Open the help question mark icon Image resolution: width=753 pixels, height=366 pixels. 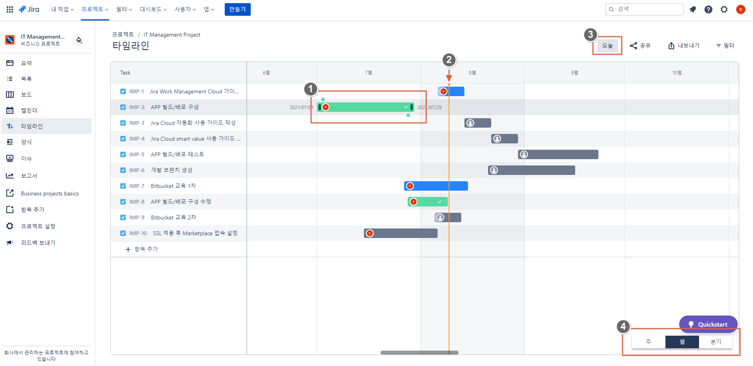tap(708, 9)
